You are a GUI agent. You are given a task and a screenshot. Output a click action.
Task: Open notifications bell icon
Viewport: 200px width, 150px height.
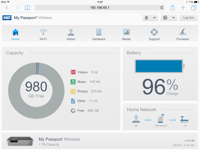click(x=146, y=18)
